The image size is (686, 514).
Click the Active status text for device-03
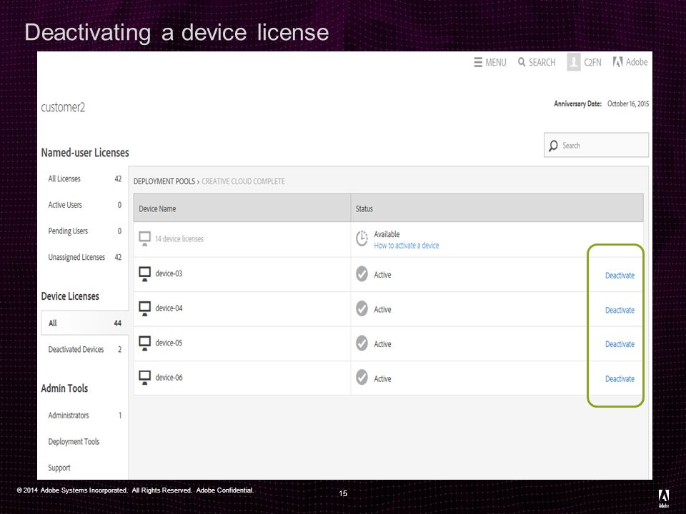(382, 275)
